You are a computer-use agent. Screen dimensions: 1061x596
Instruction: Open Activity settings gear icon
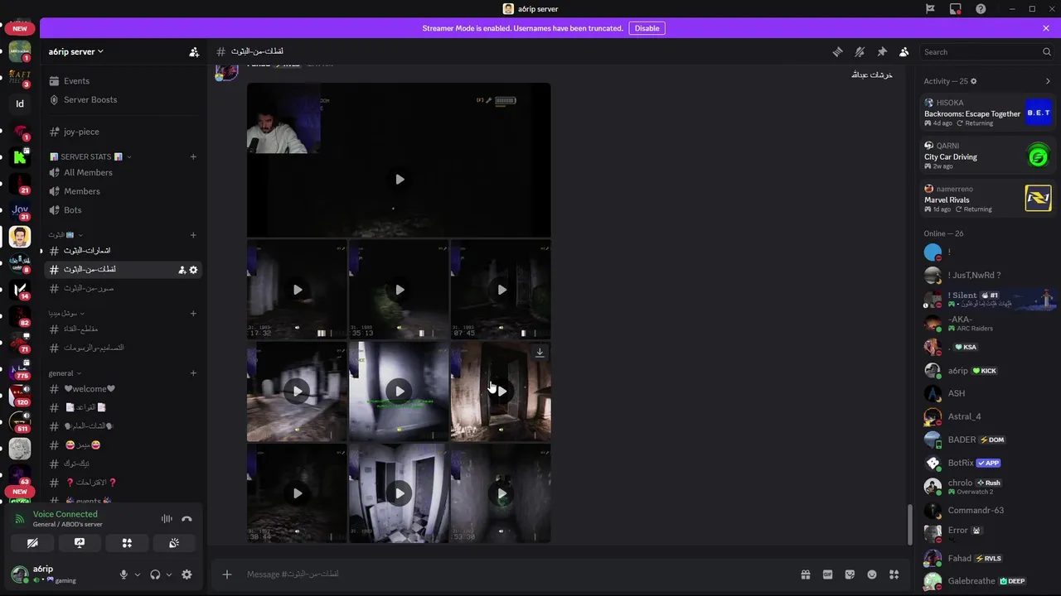[x=974, y=81]
